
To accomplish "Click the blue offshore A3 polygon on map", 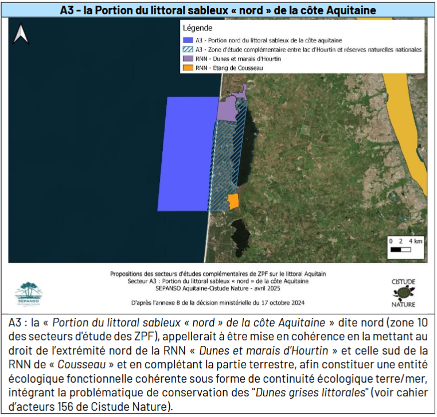I will pyautogui.click(x=188, y=154).
